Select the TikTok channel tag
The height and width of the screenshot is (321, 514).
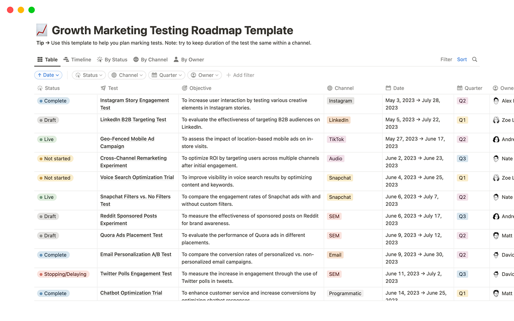336,139
